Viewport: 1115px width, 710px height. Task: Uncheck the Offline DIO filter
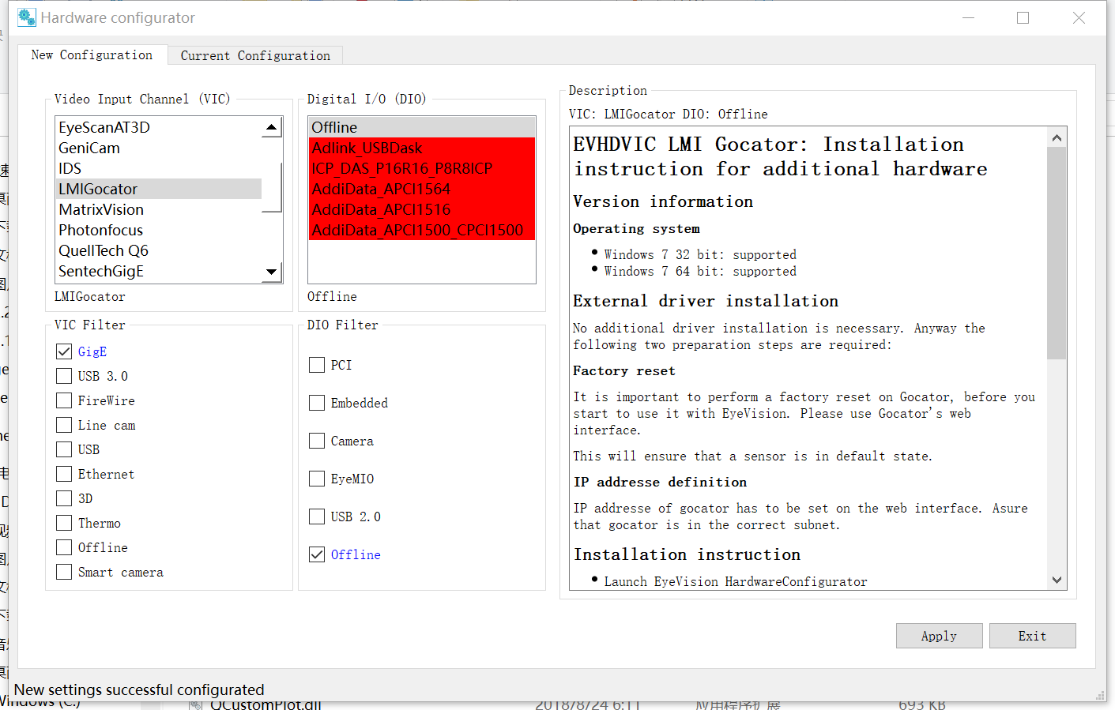click(x=317, y=554)
